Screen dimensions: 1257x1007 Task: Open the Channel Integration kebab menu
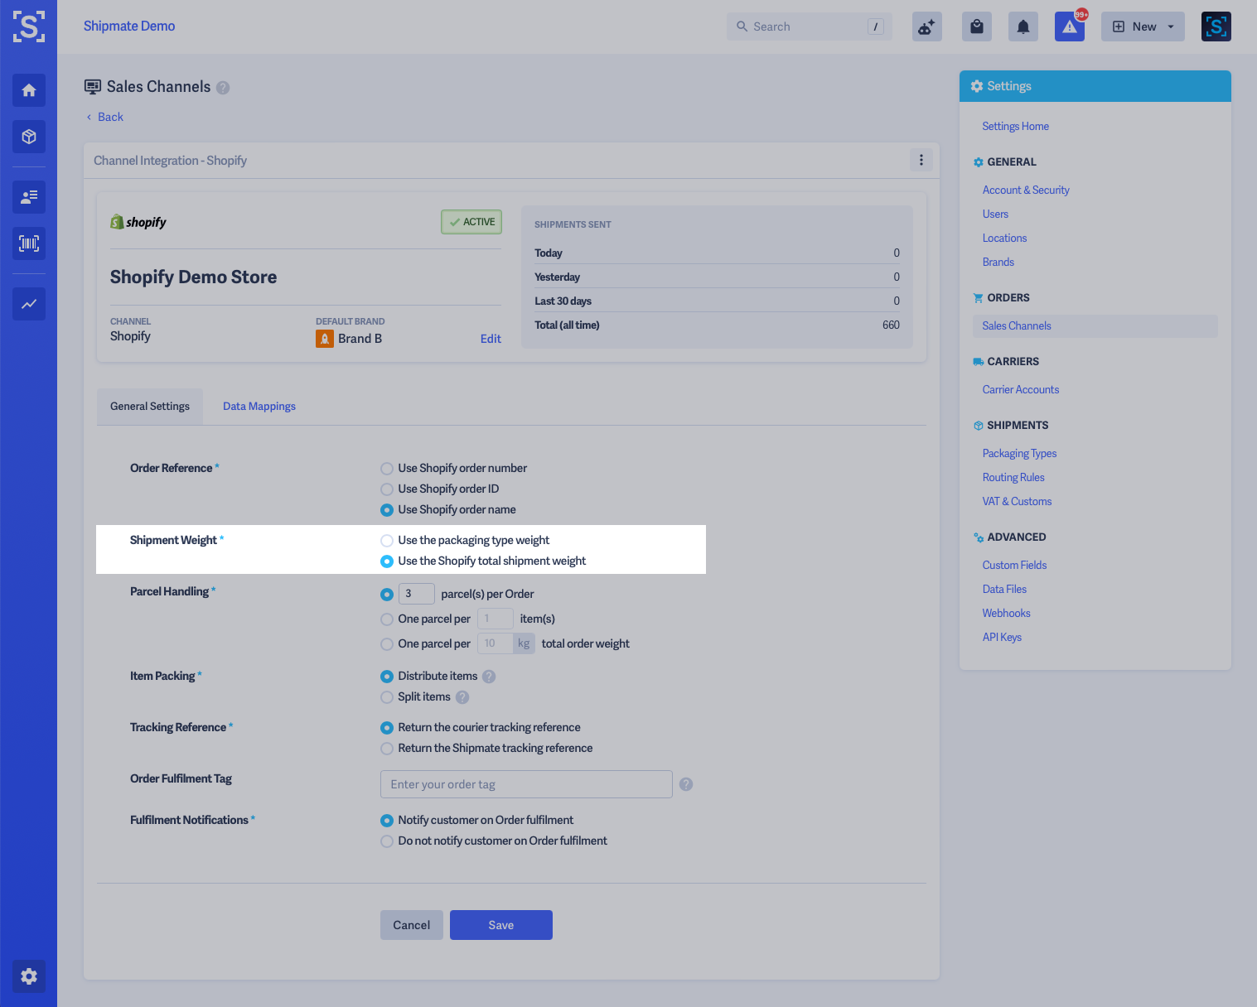click(x=921, y=160)
